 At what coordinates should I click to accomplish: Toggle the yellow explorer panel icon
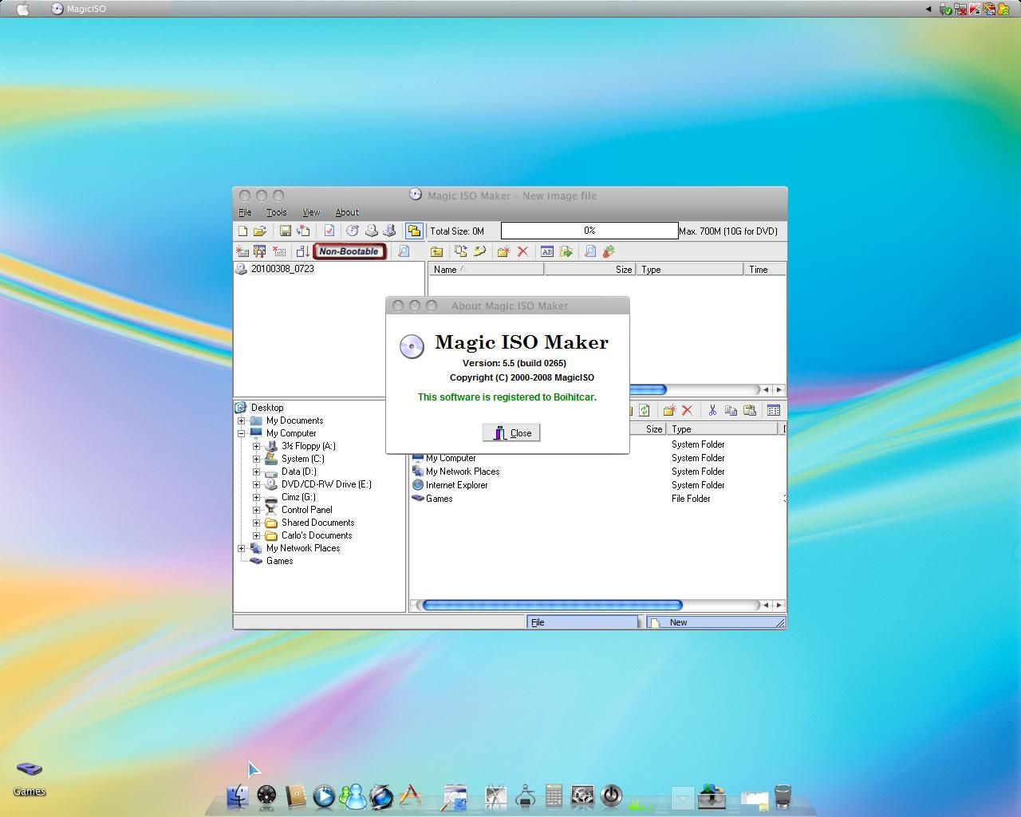[x=413, y=231]
